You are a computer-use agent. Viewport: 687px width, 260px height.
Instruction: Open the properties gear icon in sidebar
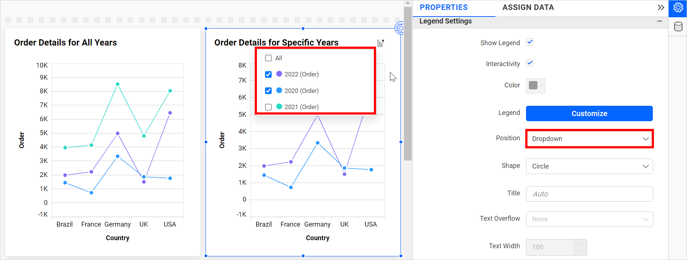[678, 8]
